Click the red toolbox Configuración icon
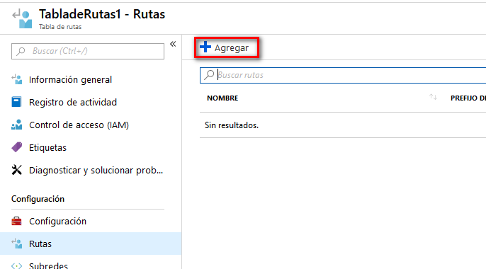 click(x=17, y=221)
